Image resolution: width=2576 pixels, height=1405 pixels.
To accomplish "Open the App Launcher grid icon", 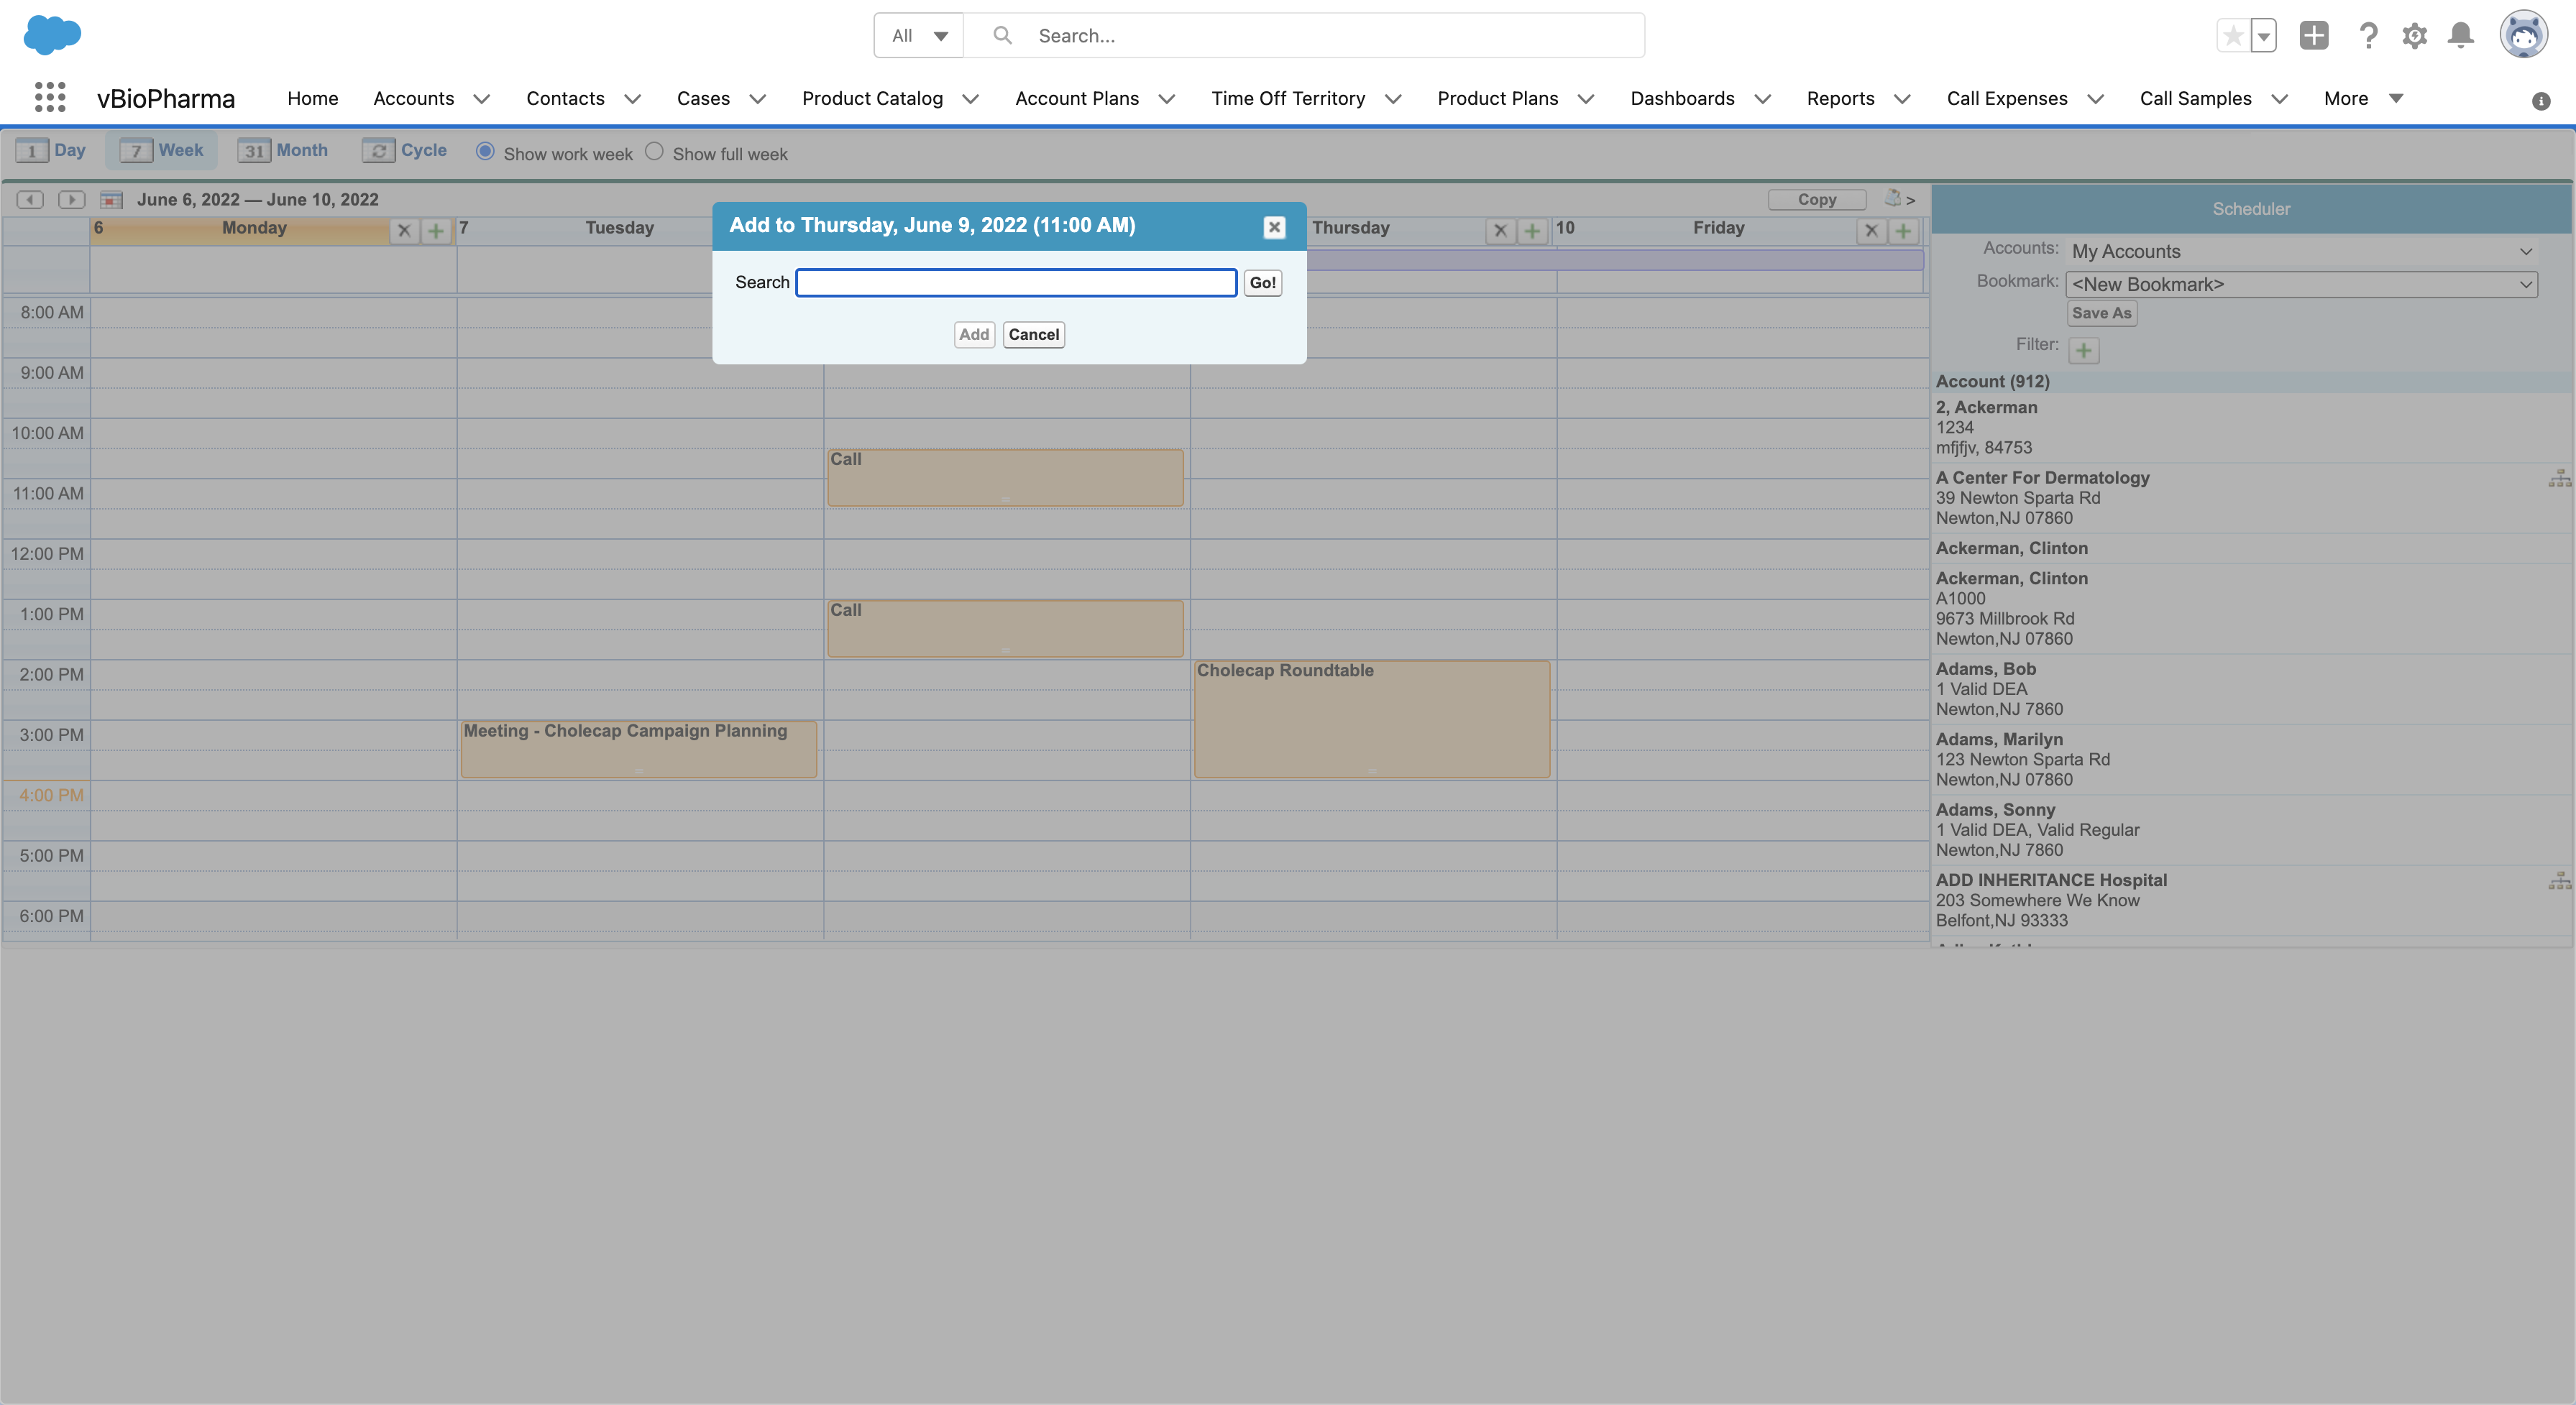I will 50,98.
